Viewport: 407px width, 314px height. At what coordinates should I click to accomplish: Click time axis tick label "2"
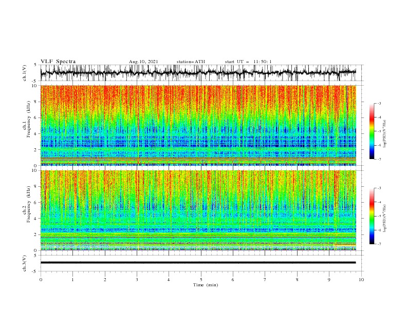(x=105, y=280)
